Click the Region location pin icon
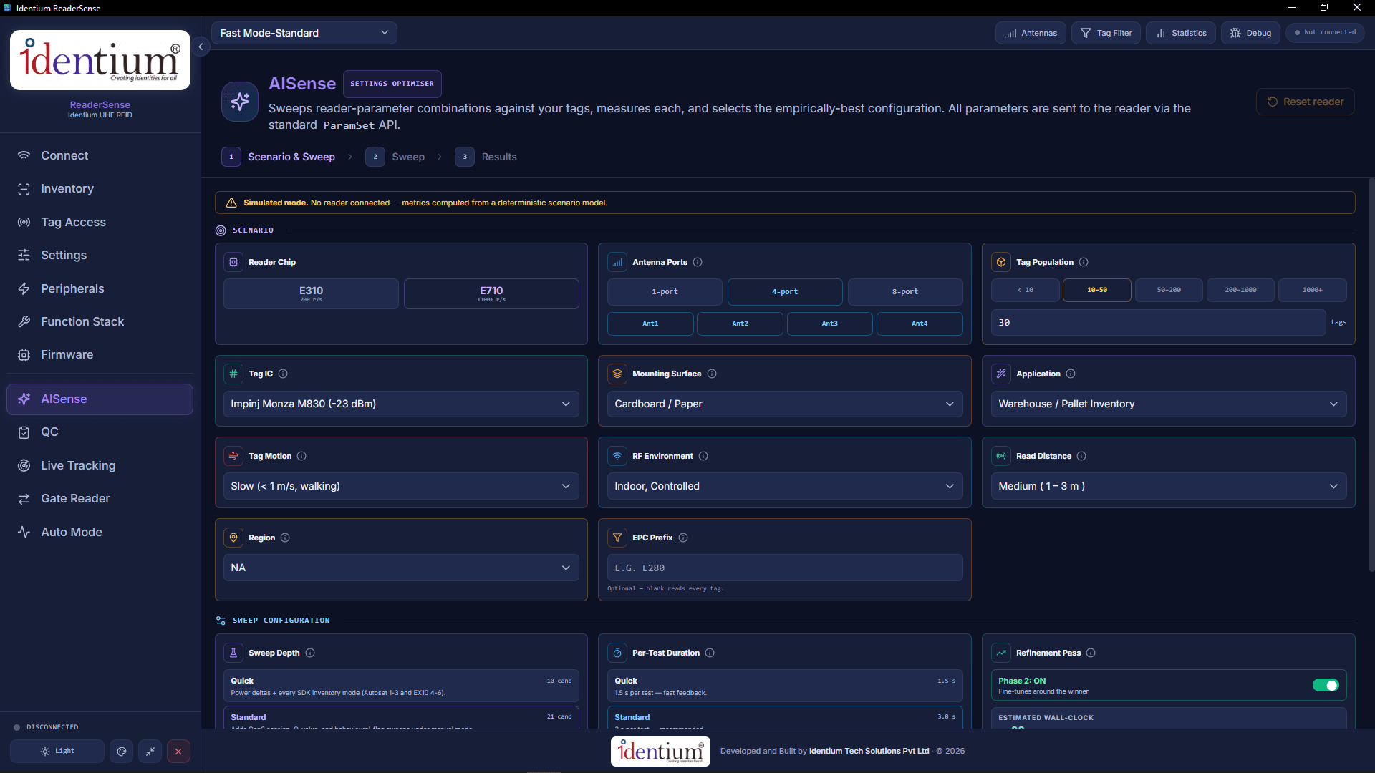The width and height of the screenshot is (1375, 773). (x=233, y=538)
